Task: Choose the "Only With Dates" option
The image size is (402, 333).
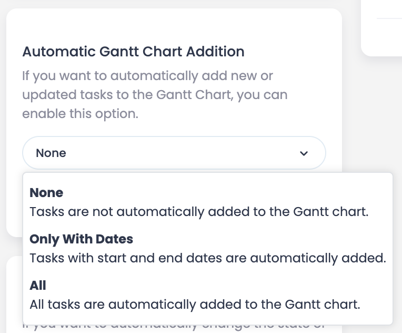Action: click(81, 239)
